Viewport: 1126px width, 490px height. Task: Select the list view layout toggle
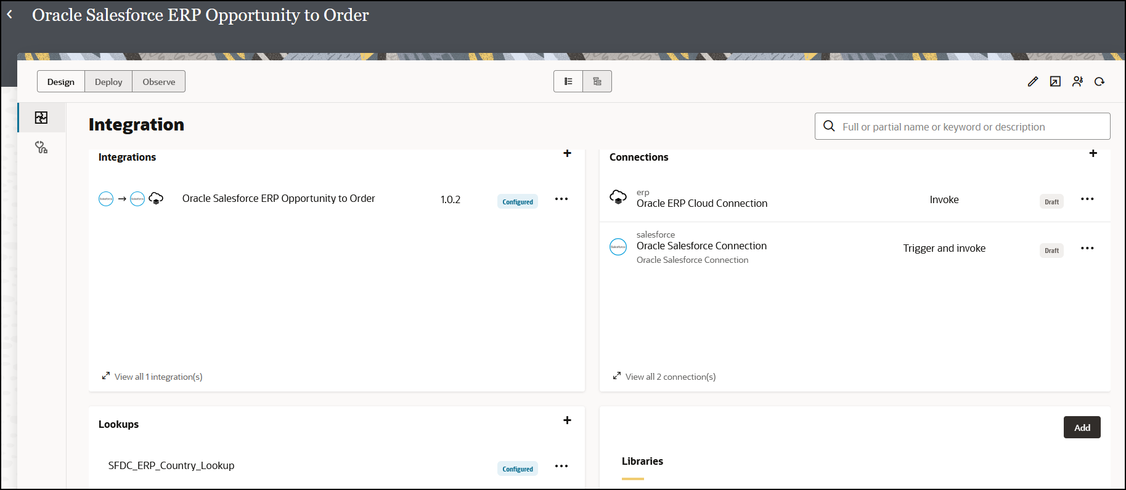coord(568,81)
